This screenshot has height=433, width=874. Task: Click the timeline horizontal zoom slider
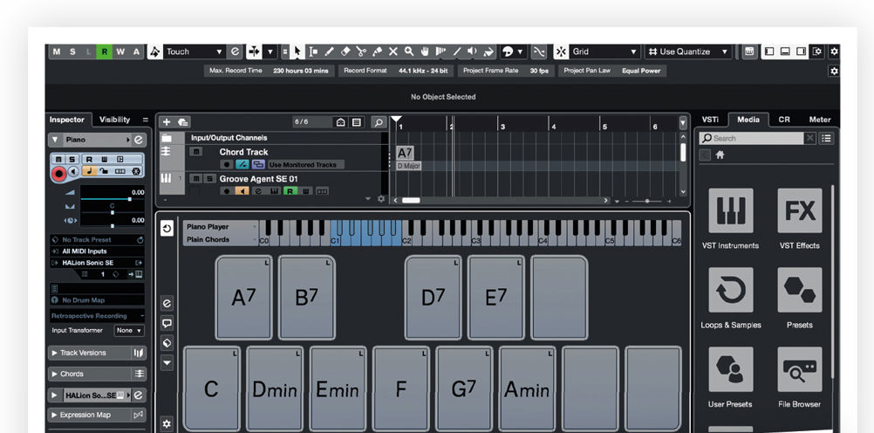[646, 200]
